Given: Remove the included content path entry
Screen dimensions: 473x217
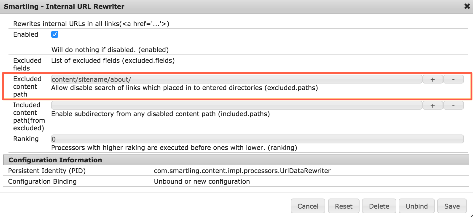Looking at the screenshot, I should 453,105.
